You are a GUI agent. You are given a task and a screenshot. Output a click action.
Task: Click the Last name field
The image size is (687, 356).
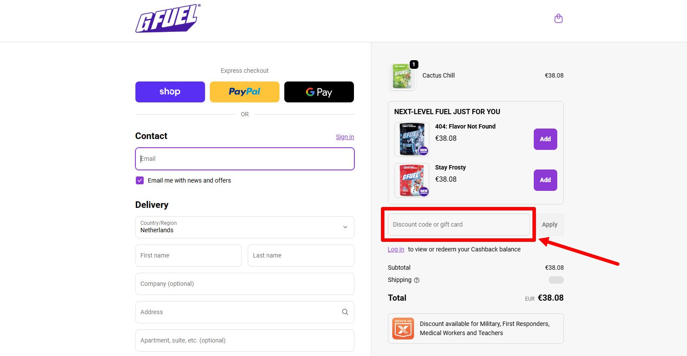click(301, 255)
